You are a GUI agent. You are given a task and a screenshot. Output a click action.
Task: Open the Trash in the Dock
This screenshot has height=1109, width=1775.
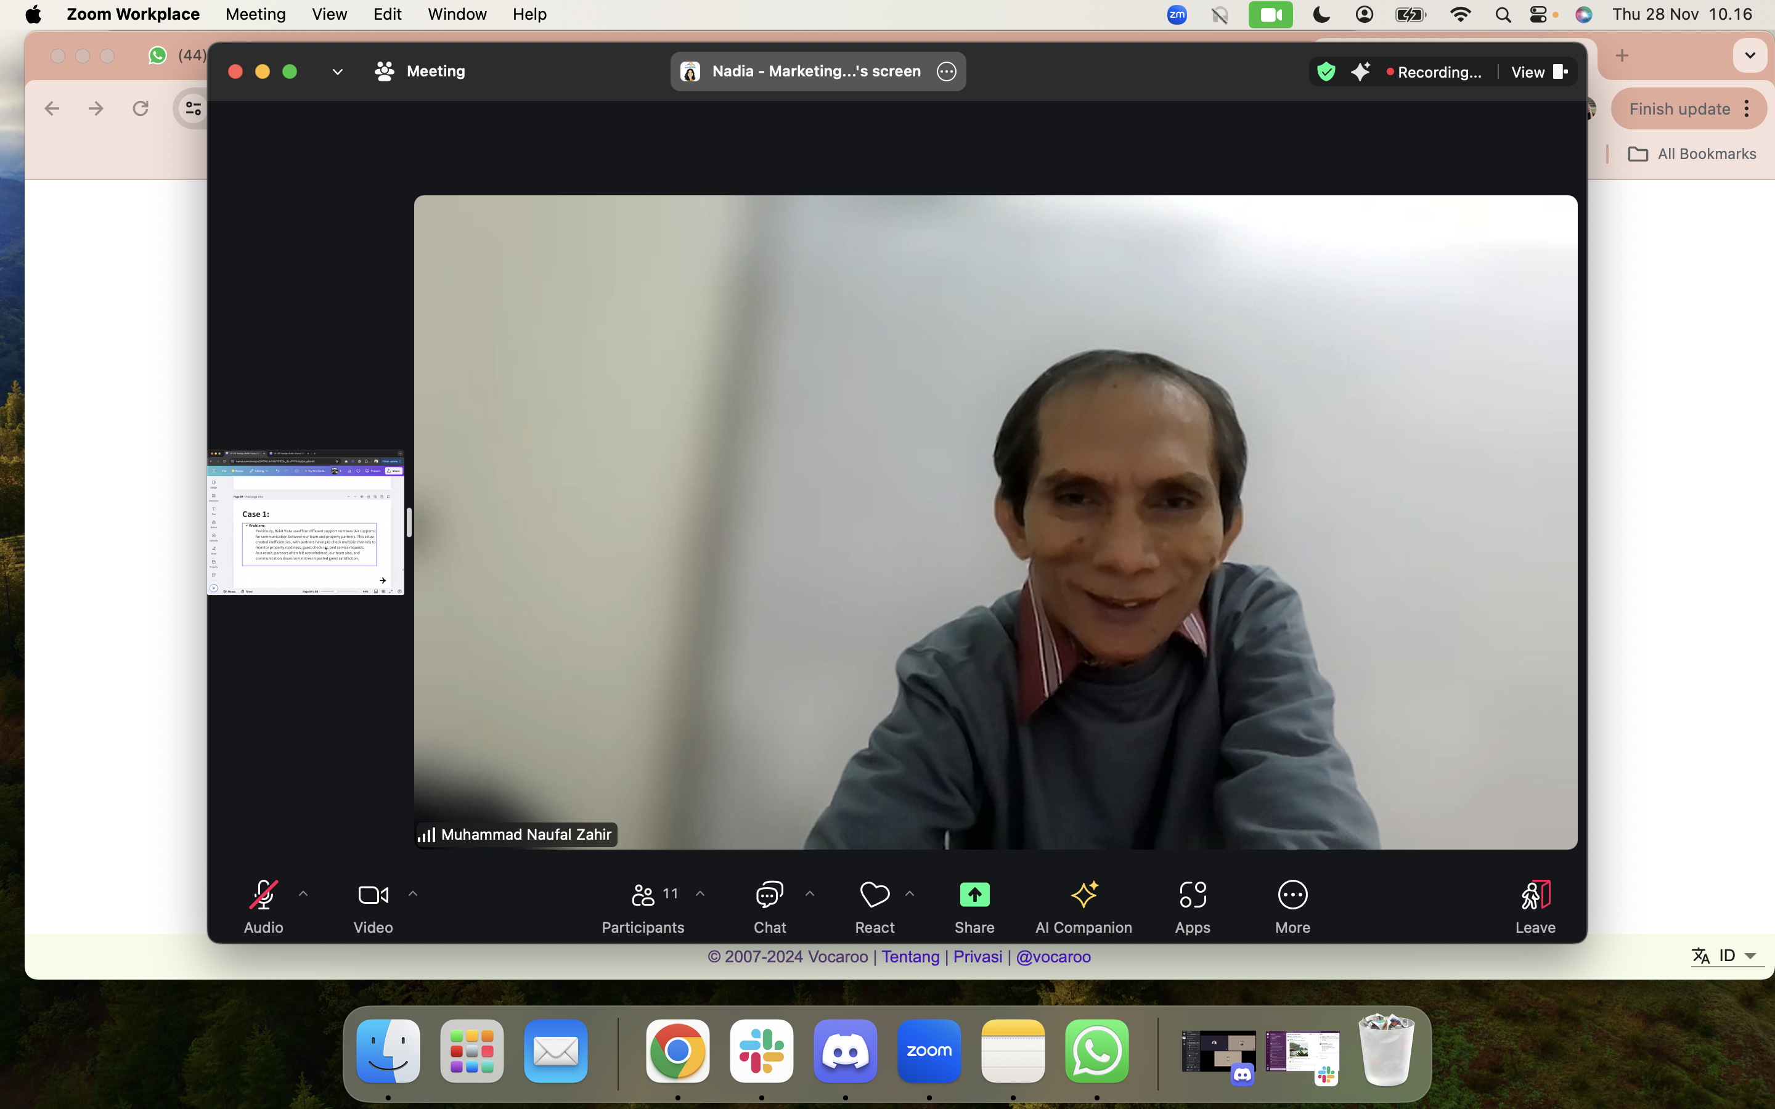point(1385,1050)
